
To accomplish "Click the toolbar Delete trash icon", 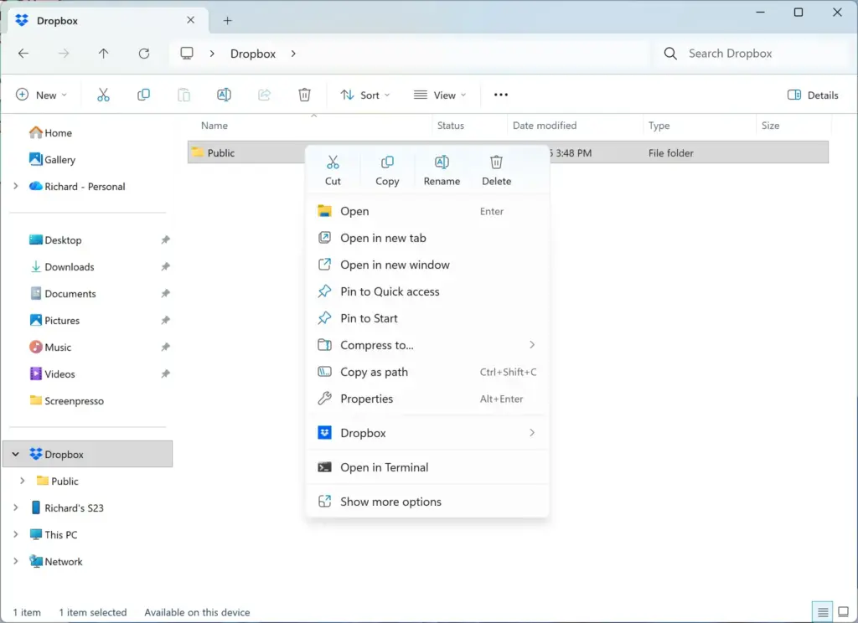I will pyautogui.click(x=304, y=95).
